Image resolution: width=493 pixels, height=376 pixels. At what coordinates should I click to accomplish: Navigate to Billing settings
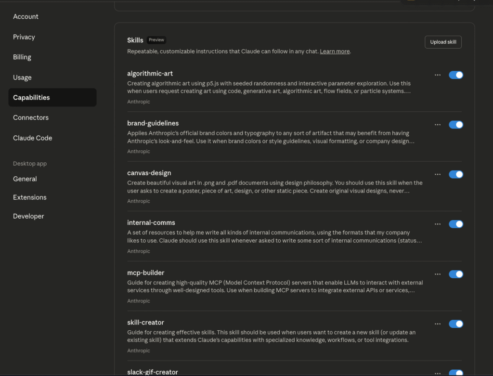[22, 57]
